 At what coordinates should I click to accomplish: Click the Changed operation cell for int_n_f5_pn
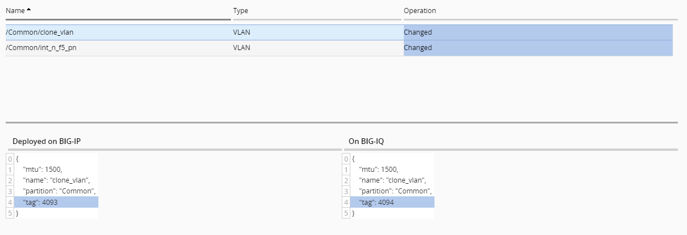(418, 48)
